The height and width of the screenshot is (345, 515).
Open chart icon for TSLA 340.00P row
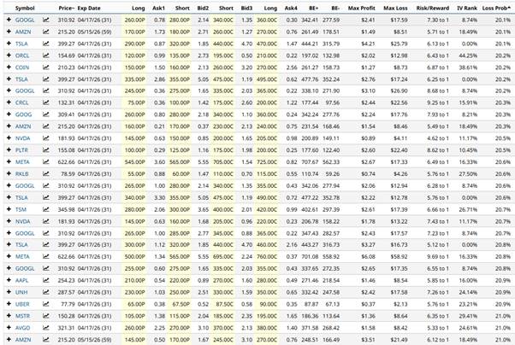[x=46, y=198]
